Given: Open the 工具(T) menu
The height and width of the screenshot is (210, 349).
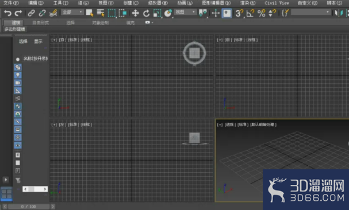Looking at the screenshot, I should tap(61, 3).
